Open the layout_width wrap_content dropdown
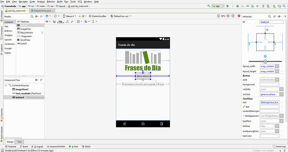This screenshot has height=152, width=288. 270,66
